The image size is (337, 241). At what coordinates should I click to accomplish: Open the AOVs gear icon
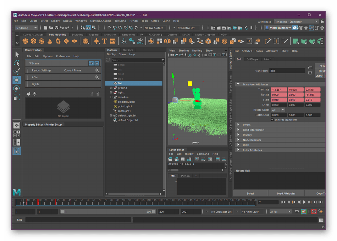(x=97, y=77)
